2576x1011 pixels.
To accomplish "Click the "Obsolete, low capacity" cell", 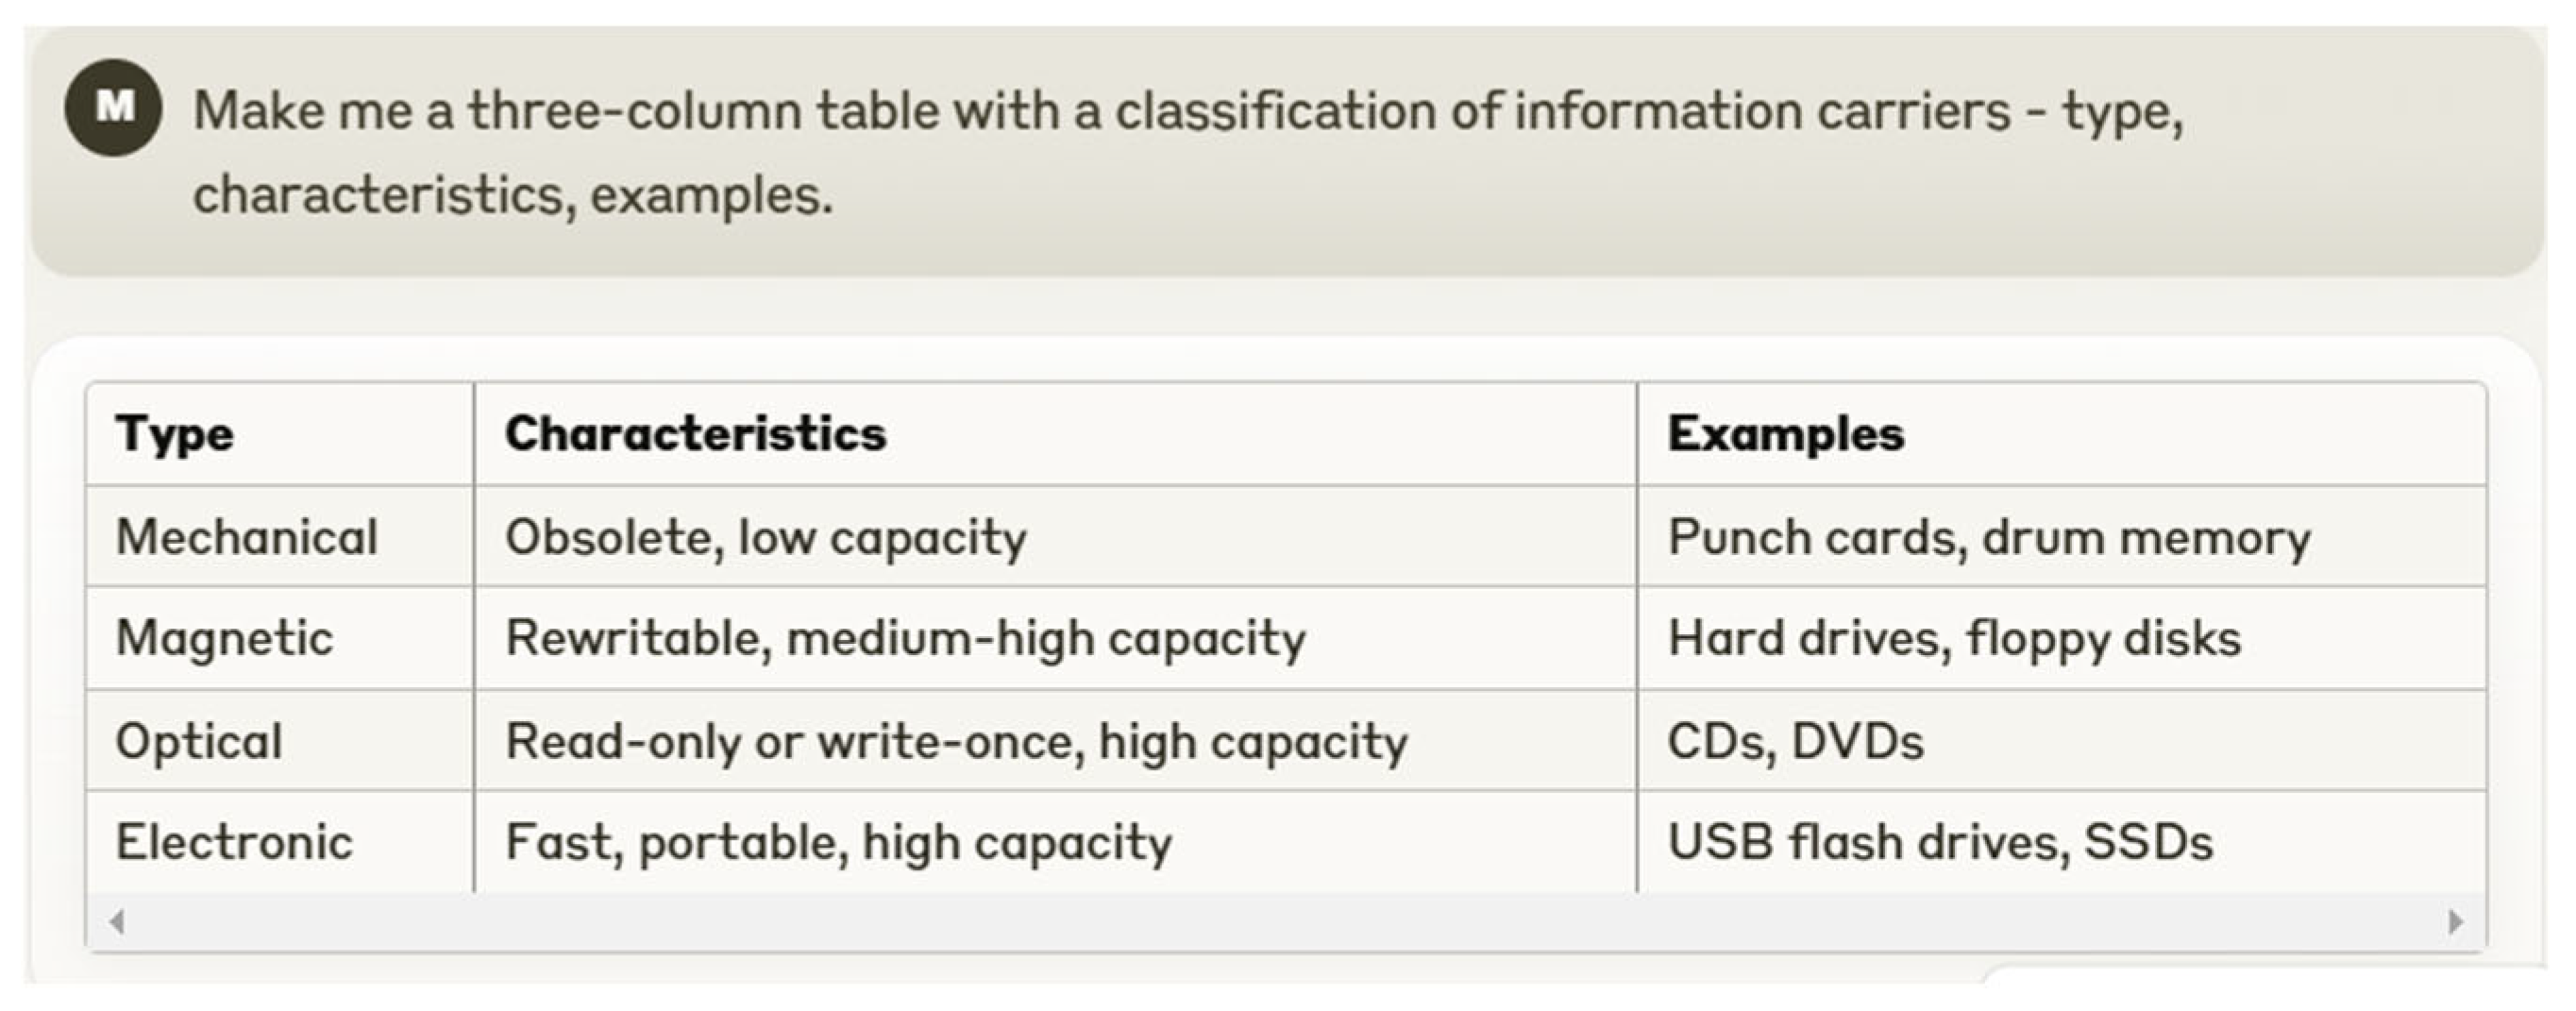I will (766, 537).
